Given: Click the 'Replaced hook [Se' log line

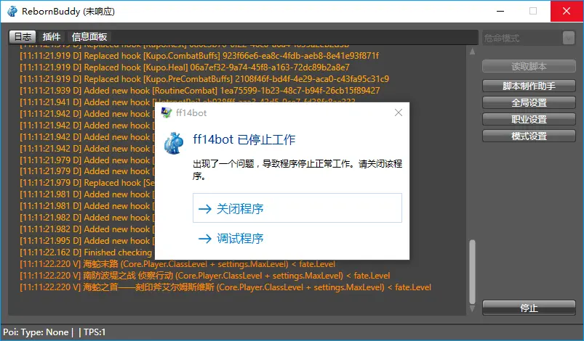Looking at the screenshot, I should [x=87, y=183].
